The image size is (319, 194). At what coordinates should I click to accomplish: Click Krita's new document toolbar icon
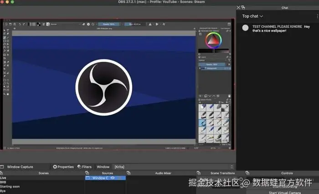point(6,24)
